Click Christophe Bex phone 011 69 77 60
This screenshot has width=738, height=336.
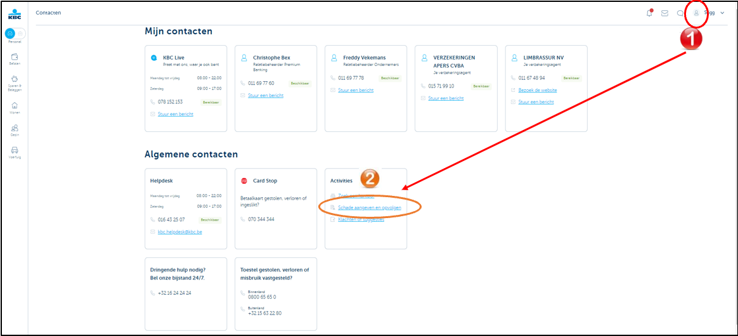point(261,83)
